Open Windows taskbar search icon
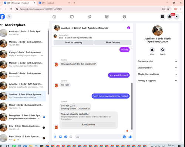 (7, 146)
